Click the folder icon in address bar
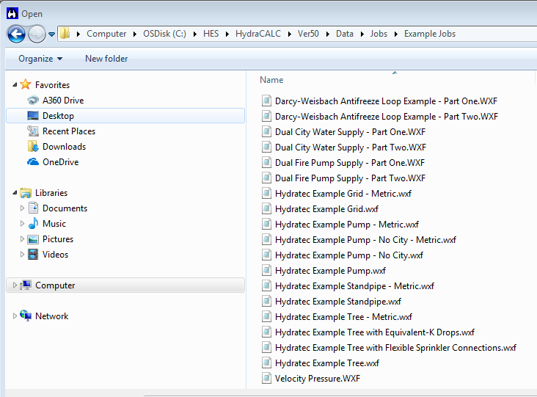Viewport: 537px width, 397px height. tap(65, 34)
